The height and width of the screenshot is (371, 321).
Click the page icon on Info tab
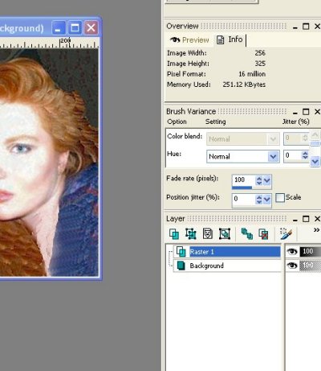[220, 39]
